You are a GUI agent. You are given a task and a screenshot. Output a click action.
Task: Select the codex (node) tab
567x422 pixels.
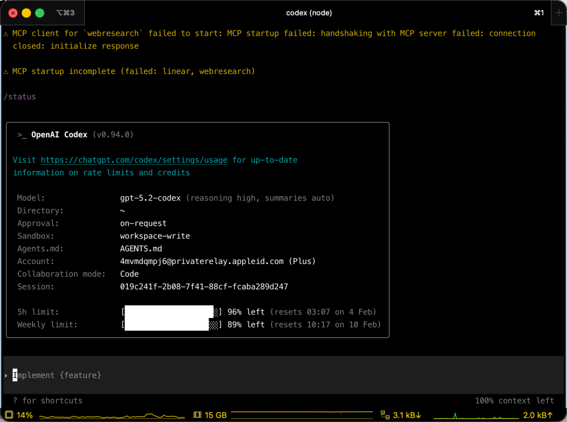(309, 13)
